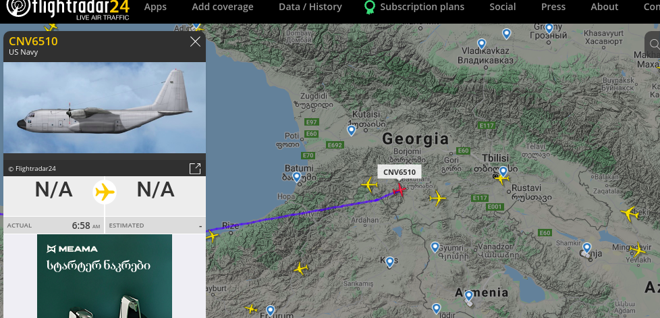Open the Add coverage menu
Screen dimensions: 660x318
[223, 7]
